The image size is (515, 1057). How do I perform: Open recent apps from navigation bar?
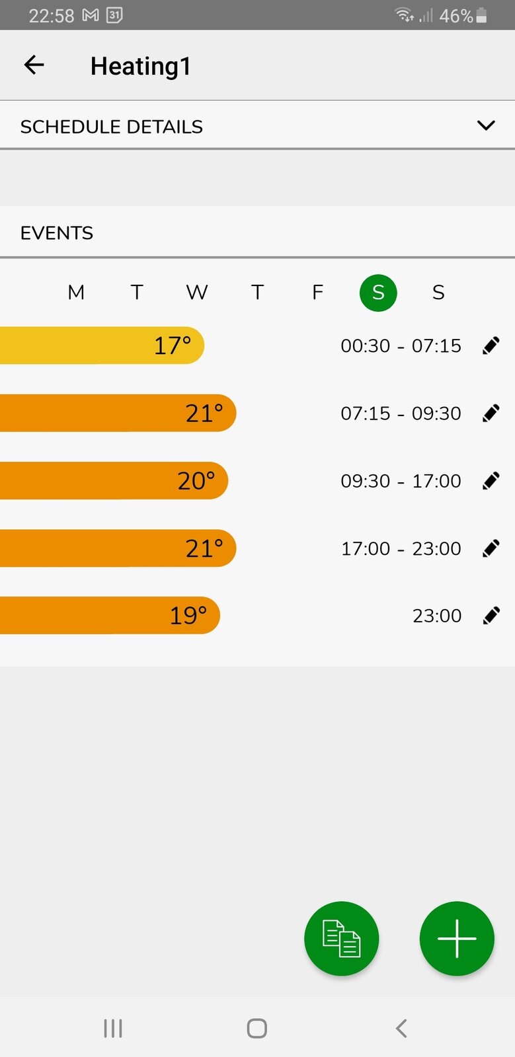pyautogui.click(x=113, y=1028)
